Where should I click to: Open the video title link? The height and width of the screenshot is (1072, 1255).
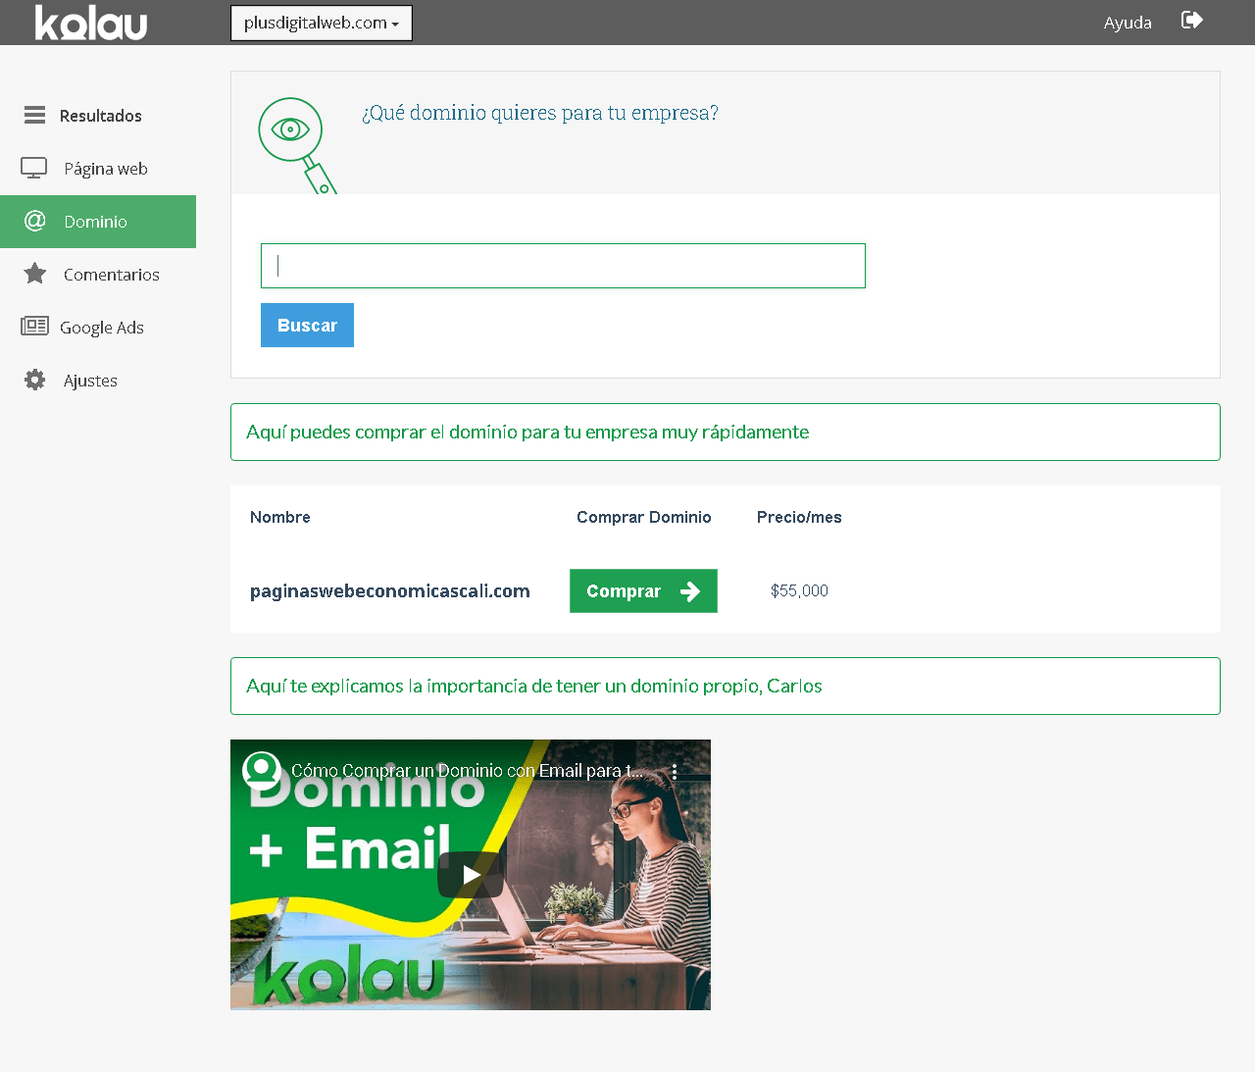[467, 771]
